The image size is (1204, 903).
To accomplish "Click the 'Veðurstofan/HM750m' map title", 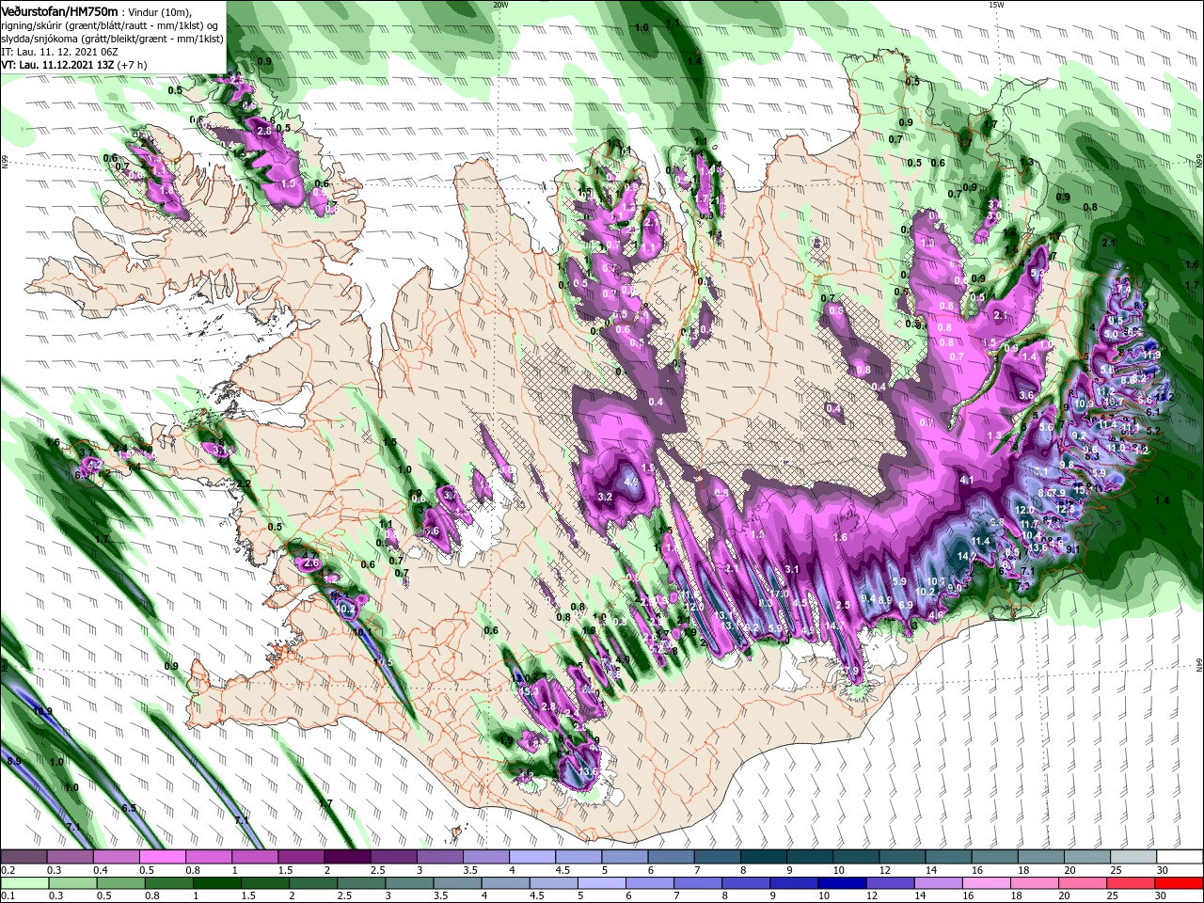I will [59, 10].
